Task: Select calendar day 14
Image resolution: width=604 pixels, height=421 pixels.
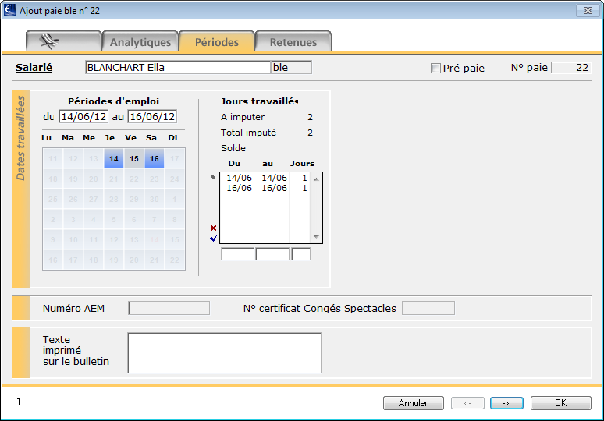Action: (x=114, y=158)
